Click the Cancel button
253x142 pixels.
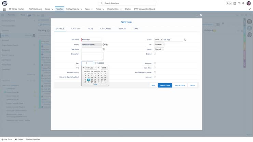(x=192, y=85)
